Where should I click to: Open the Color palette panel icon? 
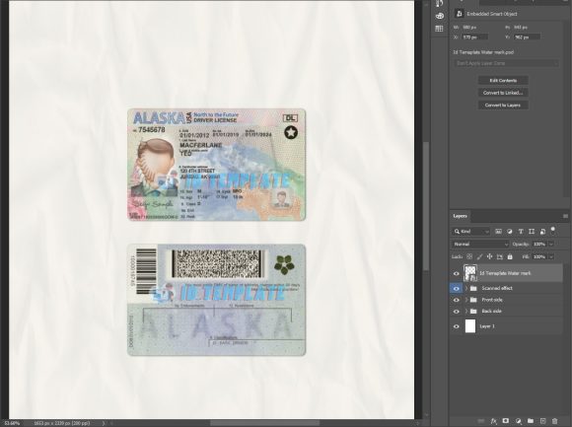pyautogui.click(x=439, y=16)
